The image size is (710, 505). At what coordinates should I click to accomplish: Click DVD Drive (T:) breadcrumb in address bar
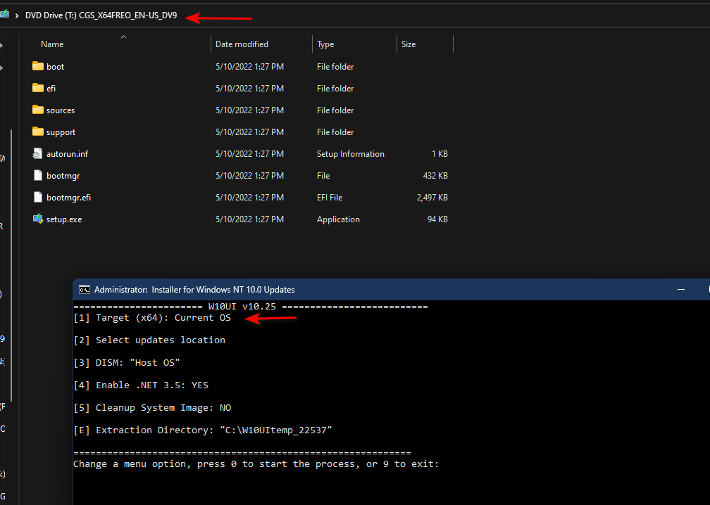[101, 15]
